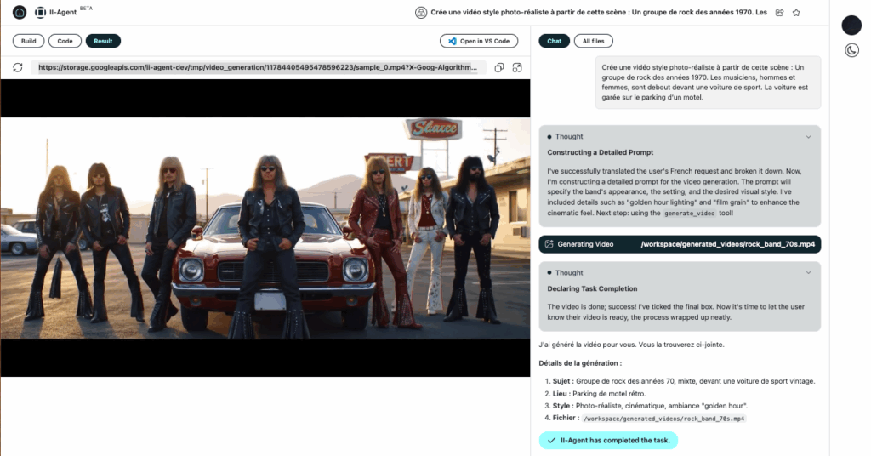This screenshot has height=456, width=871.
Task: Collapse the 'Constructing a Detailed Prompt' thought
Action: point(808,136)
